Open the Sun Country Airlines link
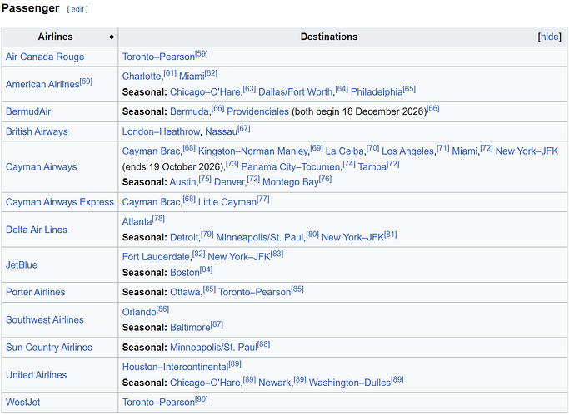This screenshot has width=569, height=415. [x=49, y=348]
